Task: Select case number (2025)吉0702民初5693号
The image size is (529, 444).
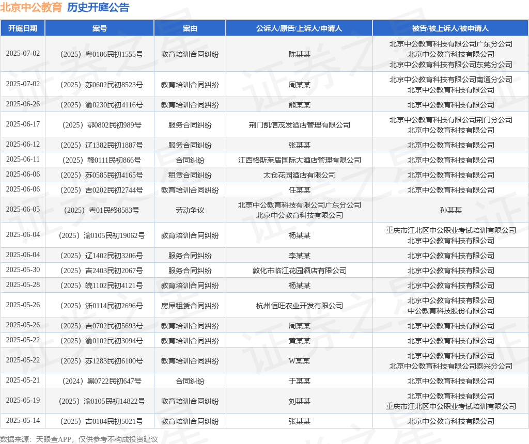Action: 102,326
